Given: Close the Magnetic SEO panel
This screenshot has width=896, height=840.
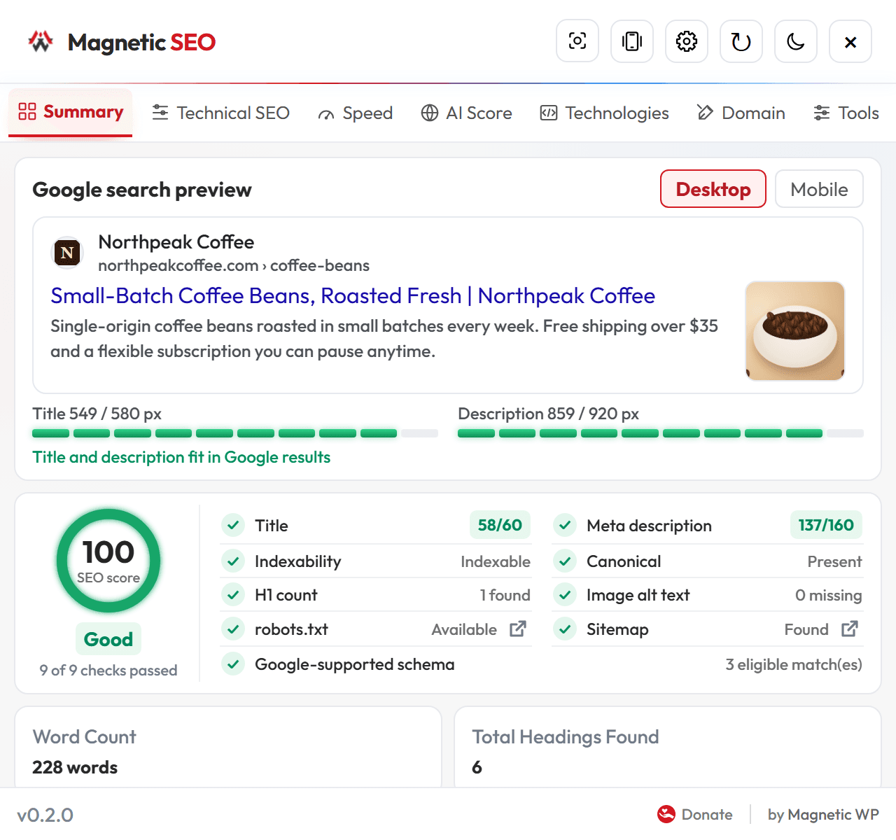Looking at the screenshot, I should pos(850,41).
